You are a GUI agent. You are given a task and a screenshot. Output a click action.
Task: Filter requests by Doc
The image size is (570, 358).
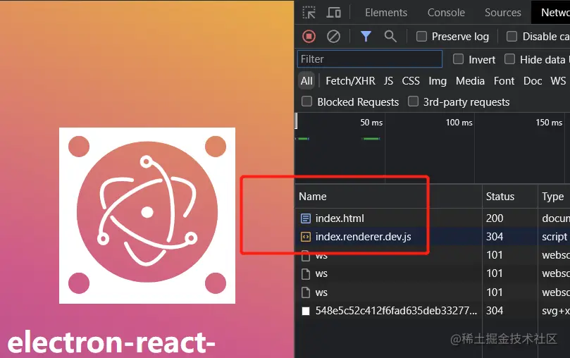[x=533, y=80]
